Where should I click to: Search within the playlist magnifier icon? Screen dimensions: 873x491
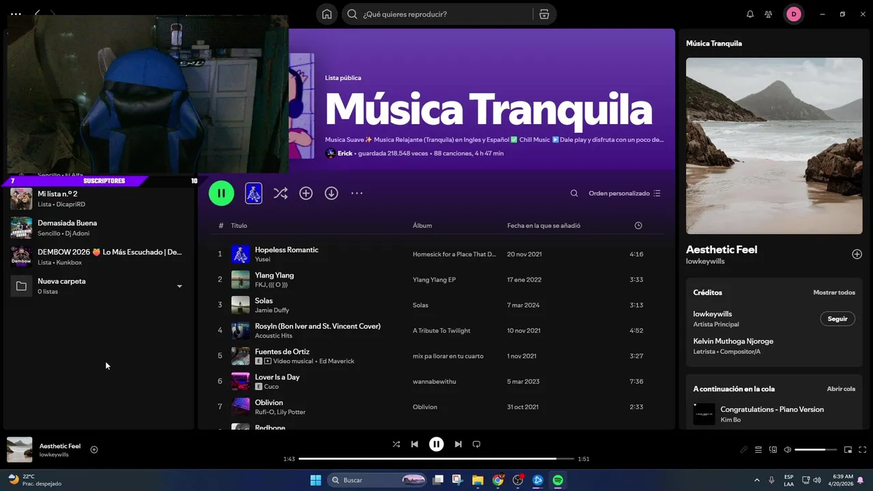(x=574, y=194)
